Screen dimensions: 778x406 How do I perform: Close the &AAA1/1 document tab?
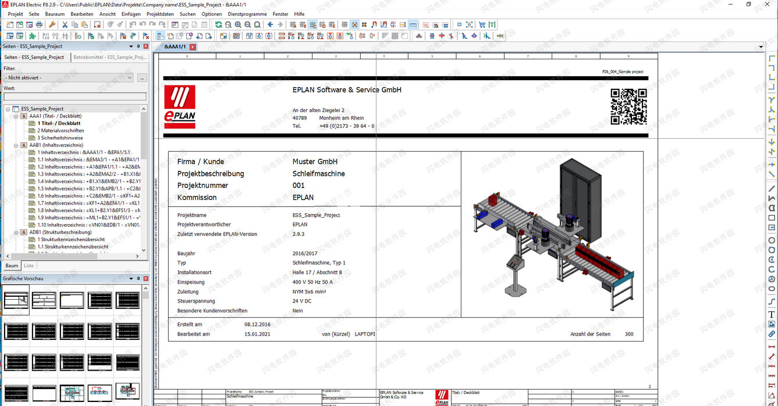click(x=193, y=47)
